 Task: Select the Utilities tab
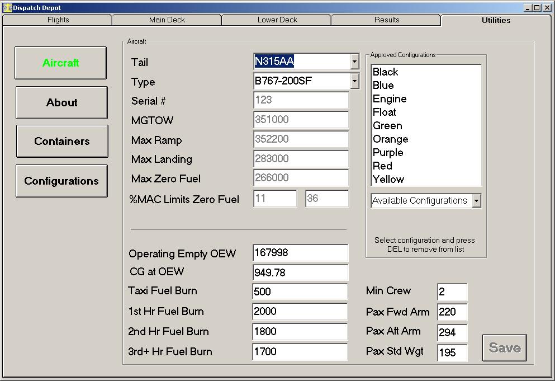(496, 20)
